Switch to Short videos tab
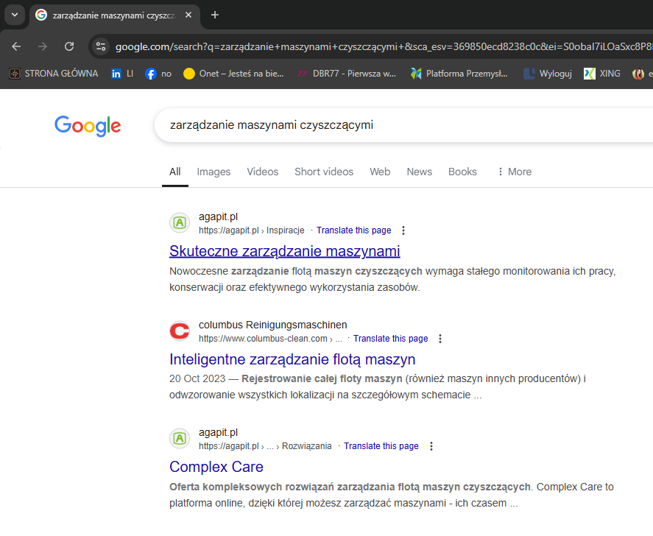The image size is (653, 536). pos(324,172)
